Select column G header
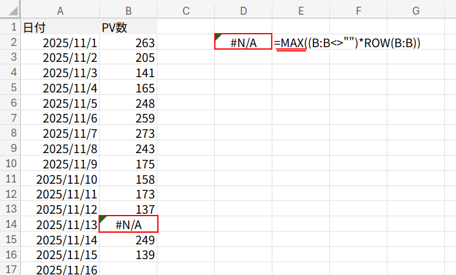 [x=416, y=10]
